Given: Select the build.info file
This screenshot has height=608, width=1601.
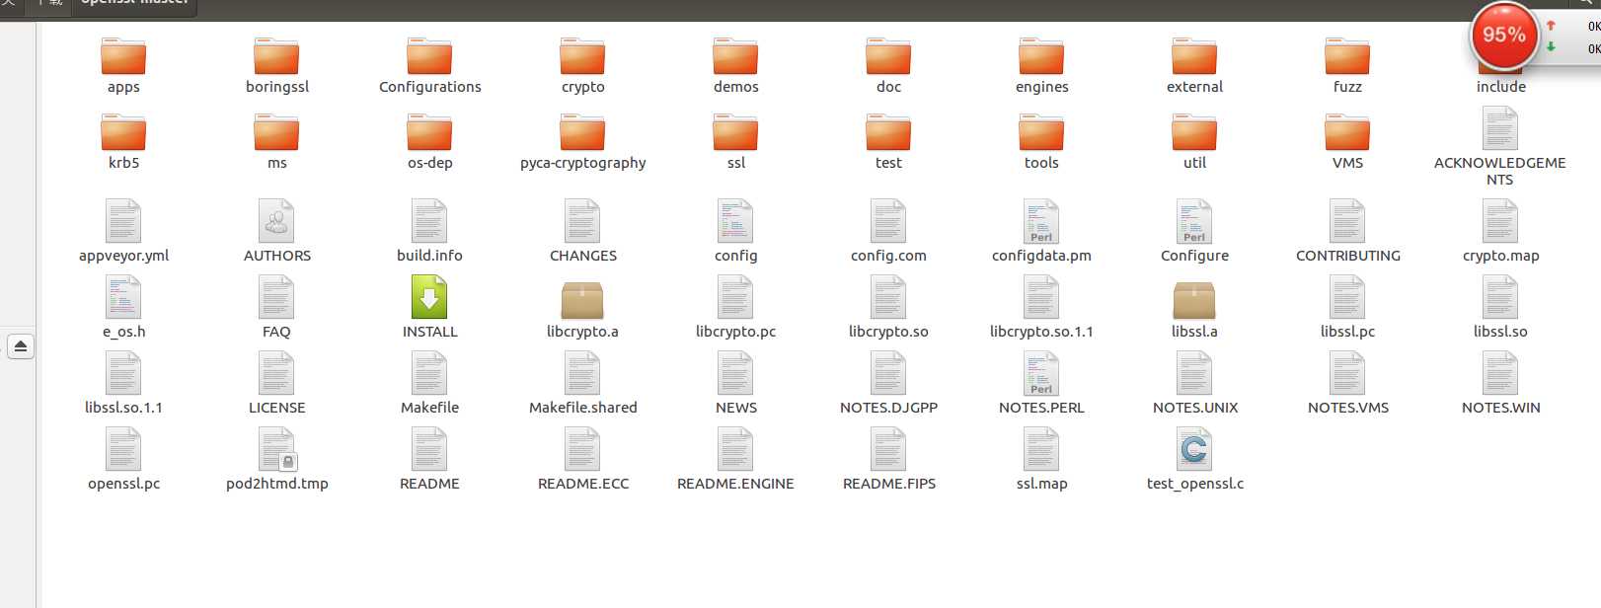Looking at the screenshot, I should click(x=429, y=221).
